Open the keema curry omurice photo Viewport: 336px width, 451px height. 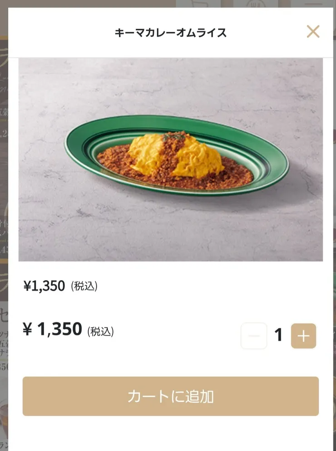point(171,159)
